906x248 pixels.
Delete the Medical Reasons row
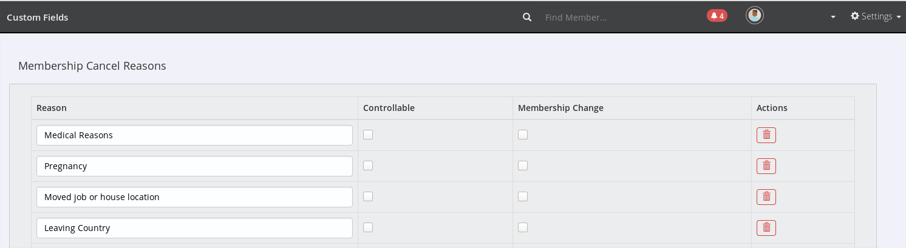(x=766, y=135)
